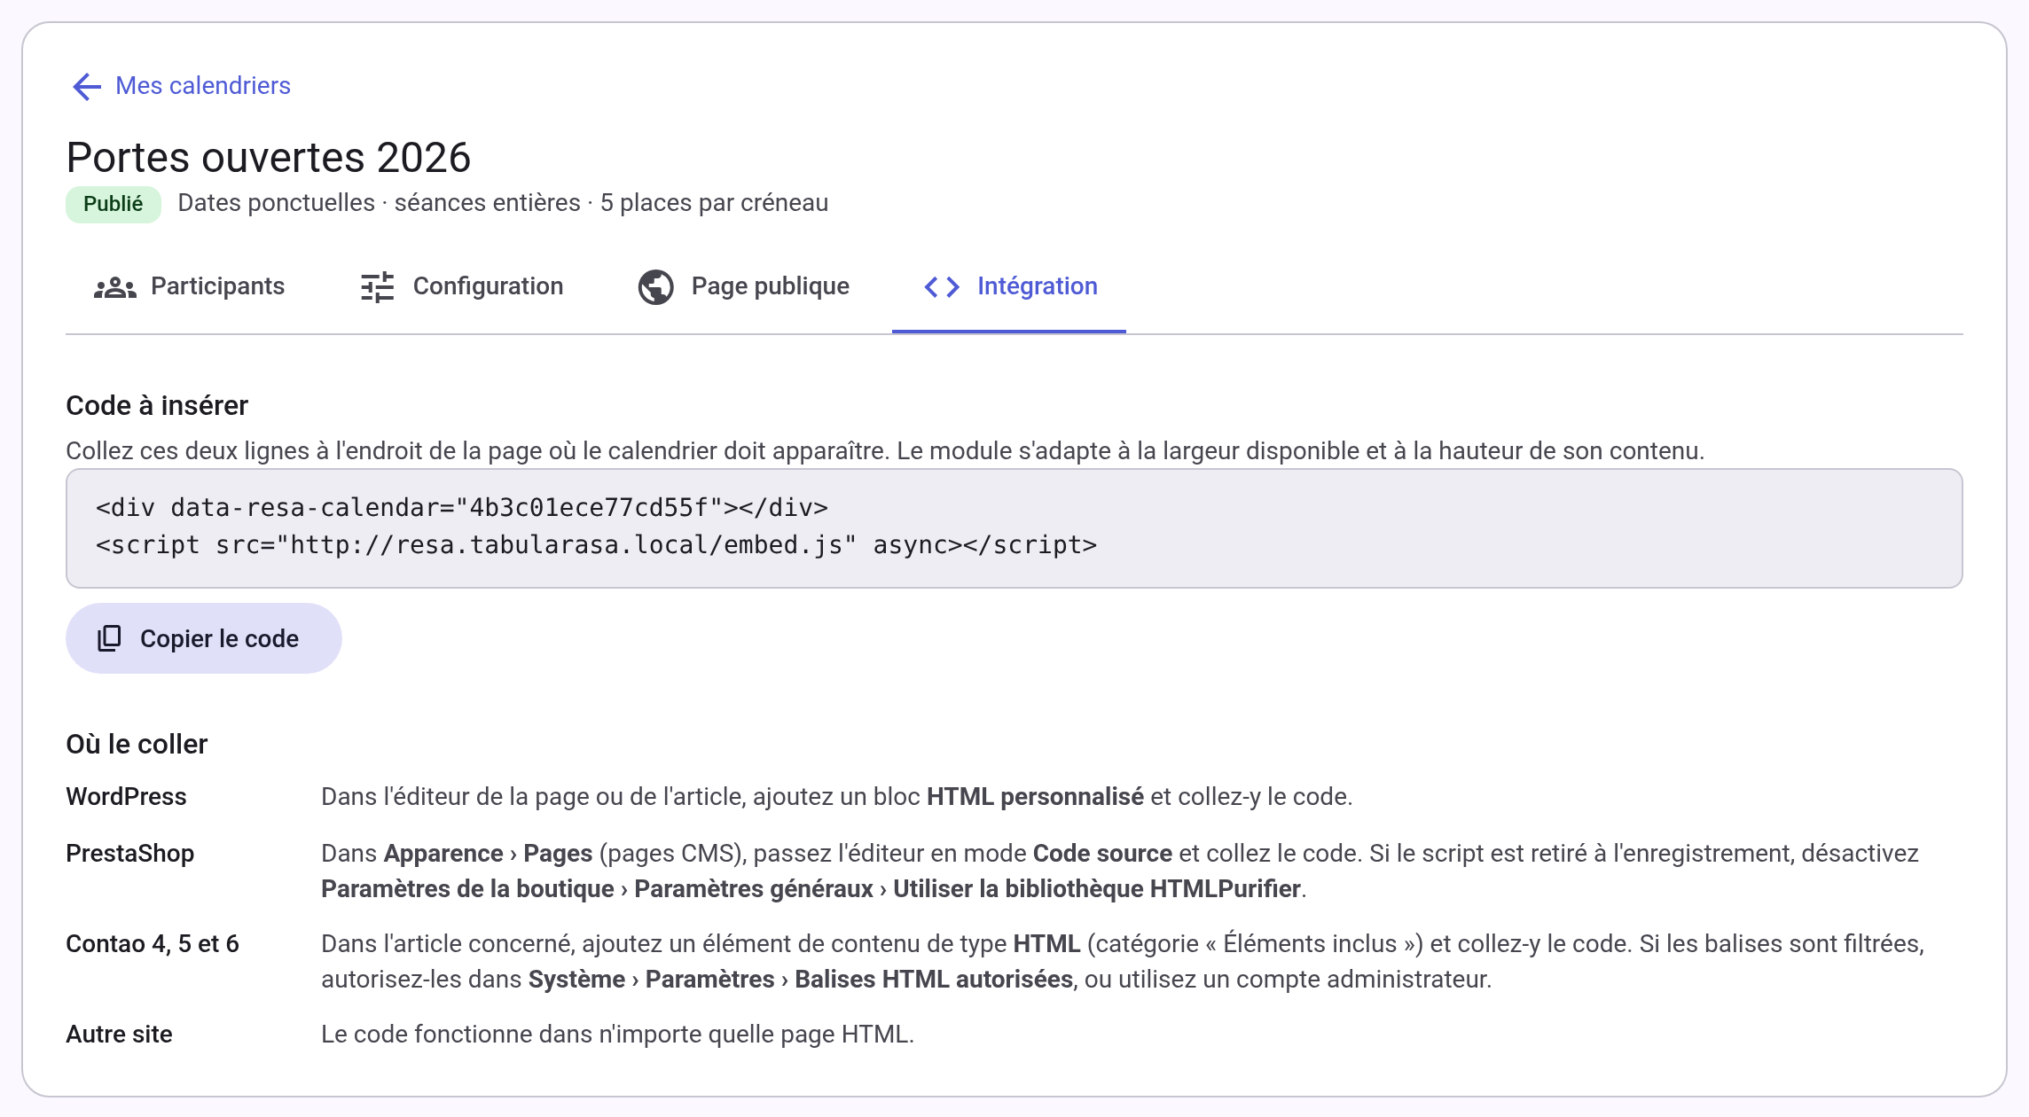The height and width of the screenshot is (1117, 2029).
Task: Click the Autre site row label
Action: (119, 1034)
